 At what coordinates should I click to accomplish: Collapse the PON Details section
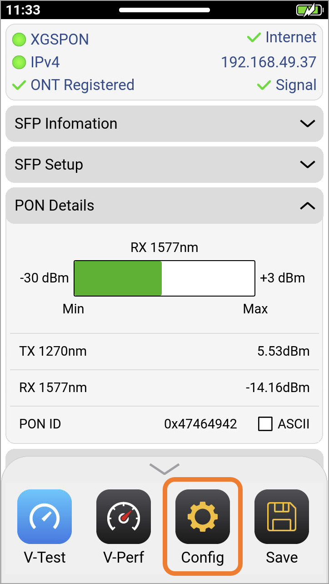pos(164,206)
